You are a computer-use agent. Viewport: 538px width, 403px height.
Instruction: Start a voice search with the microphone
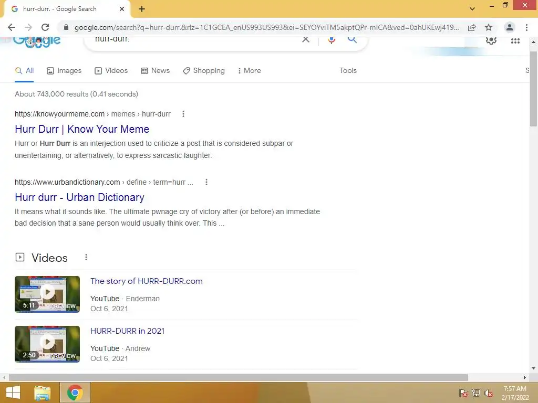click(x=332, y=40)
